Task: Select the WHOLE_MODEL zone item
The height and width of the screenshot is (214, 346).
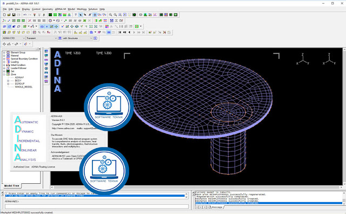Action: [x=24, y=86]
